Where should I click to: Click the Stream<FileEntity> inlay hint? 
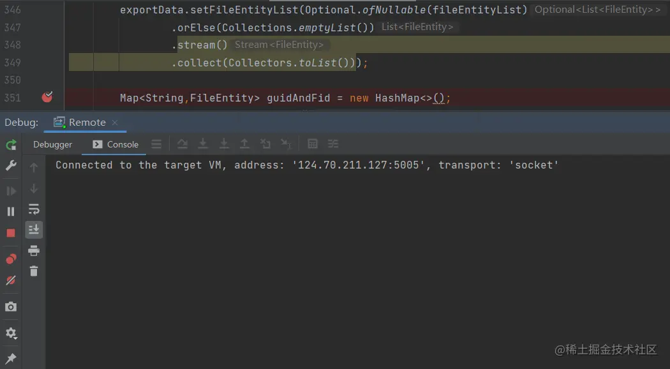[279, 45]
